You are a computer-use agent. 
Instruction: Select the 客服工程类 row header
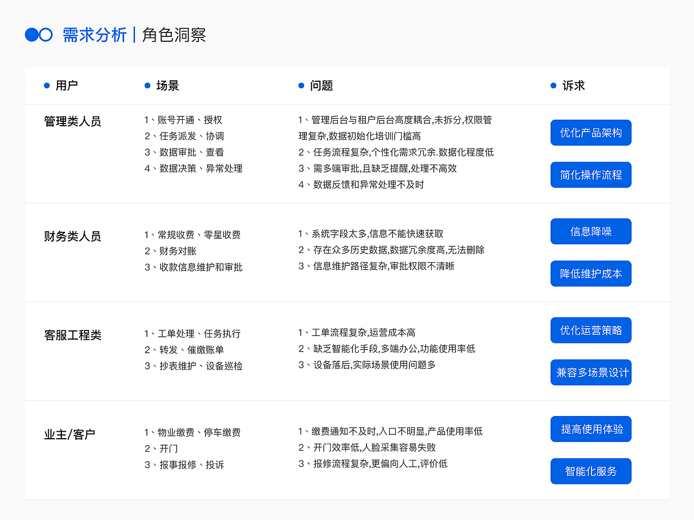pyautogui.click(x=73, y=335)
